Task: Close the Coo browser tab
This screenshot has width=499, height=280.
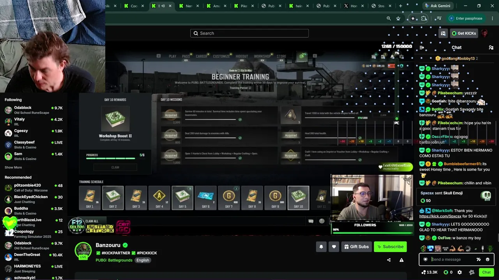Action: click(x=143, y=6)
